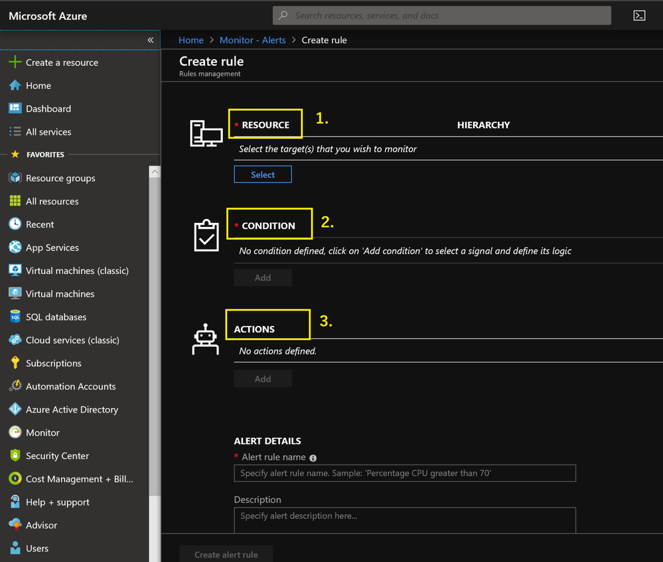Click the Help + support icon
Image resolution: width=663 pixels, height=562 pixels.
tap(15, 502)
